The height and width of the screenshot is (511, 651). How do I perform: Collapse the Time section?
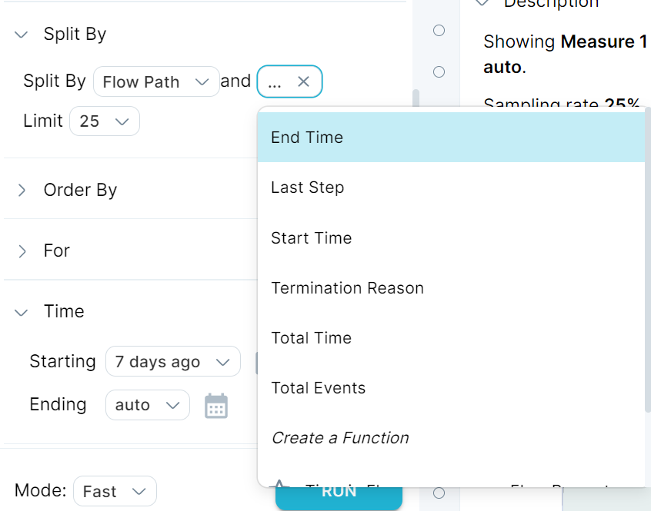22,312
